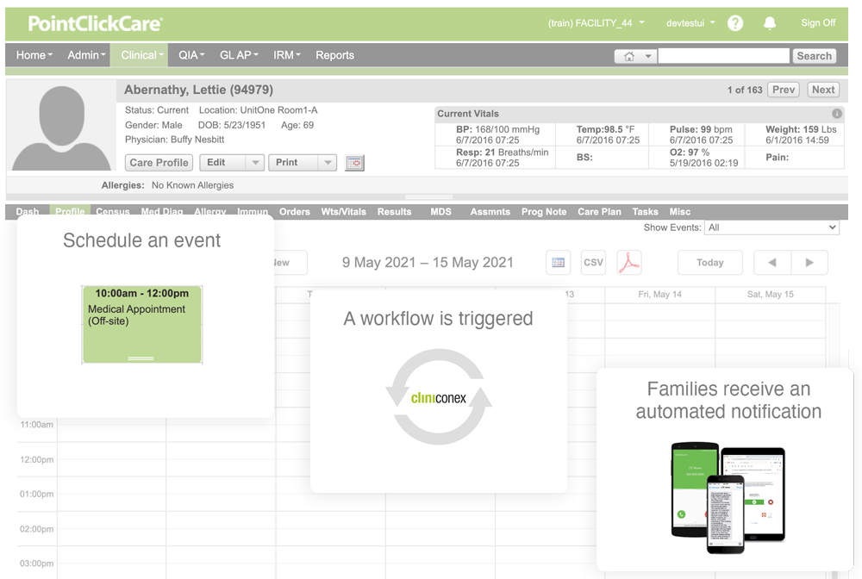The width and height of the screenshot is (862, 579).
Task: Open the Reports menu item
Action: coord(334,55)
